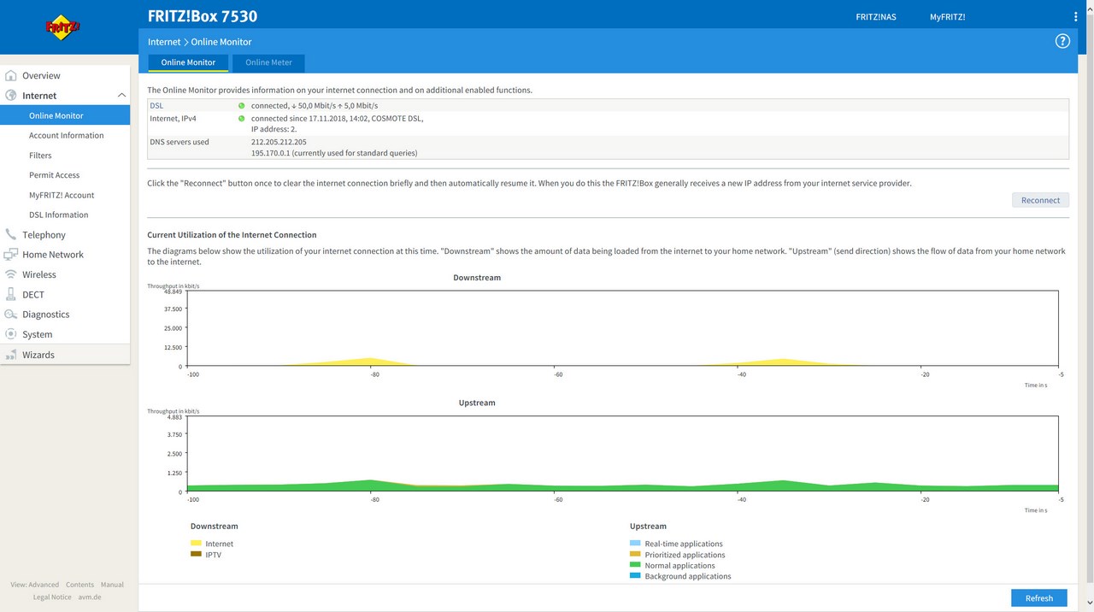
Task: Click the Reconnect button
Action: 1040,200
